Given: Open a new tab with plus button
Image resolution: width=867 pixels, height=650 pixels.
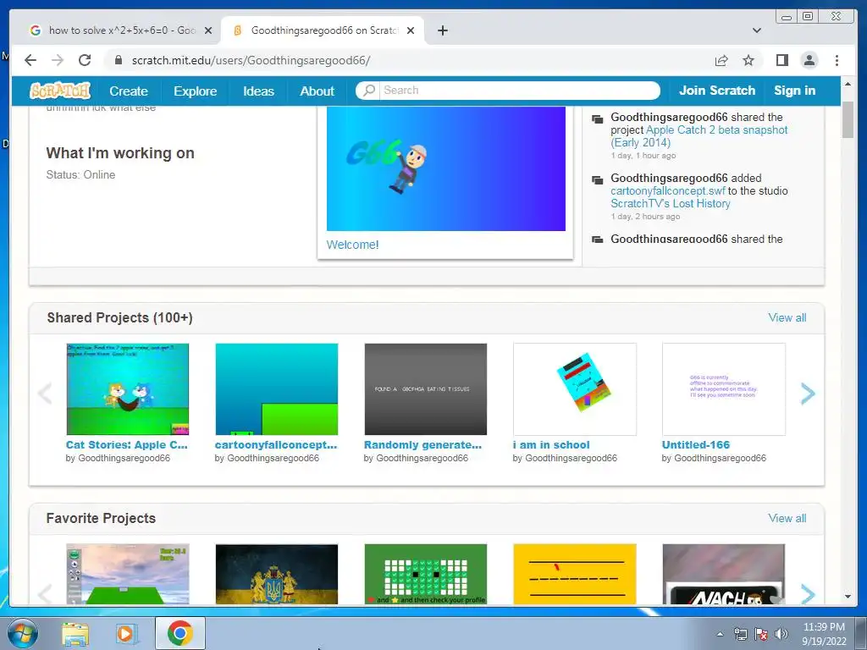Looking at the screenshot, I should coord(442,30).
